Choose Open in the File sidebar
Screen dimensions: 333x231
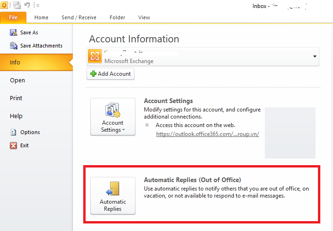tap(17, 80)
